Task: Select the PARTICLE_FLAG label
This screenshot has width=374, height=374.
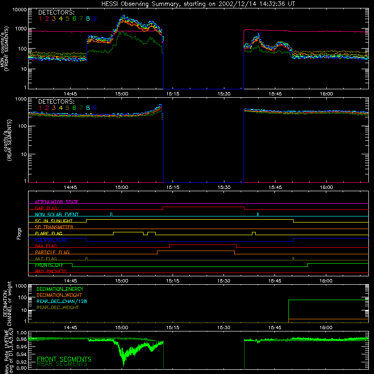Action: click(52, 252)
